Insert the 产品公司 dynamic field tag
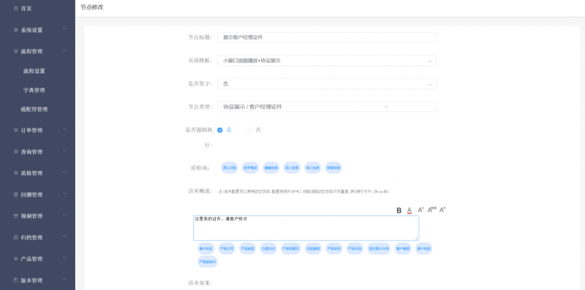The height and width of the screenshot is (290, 585). 227,248
